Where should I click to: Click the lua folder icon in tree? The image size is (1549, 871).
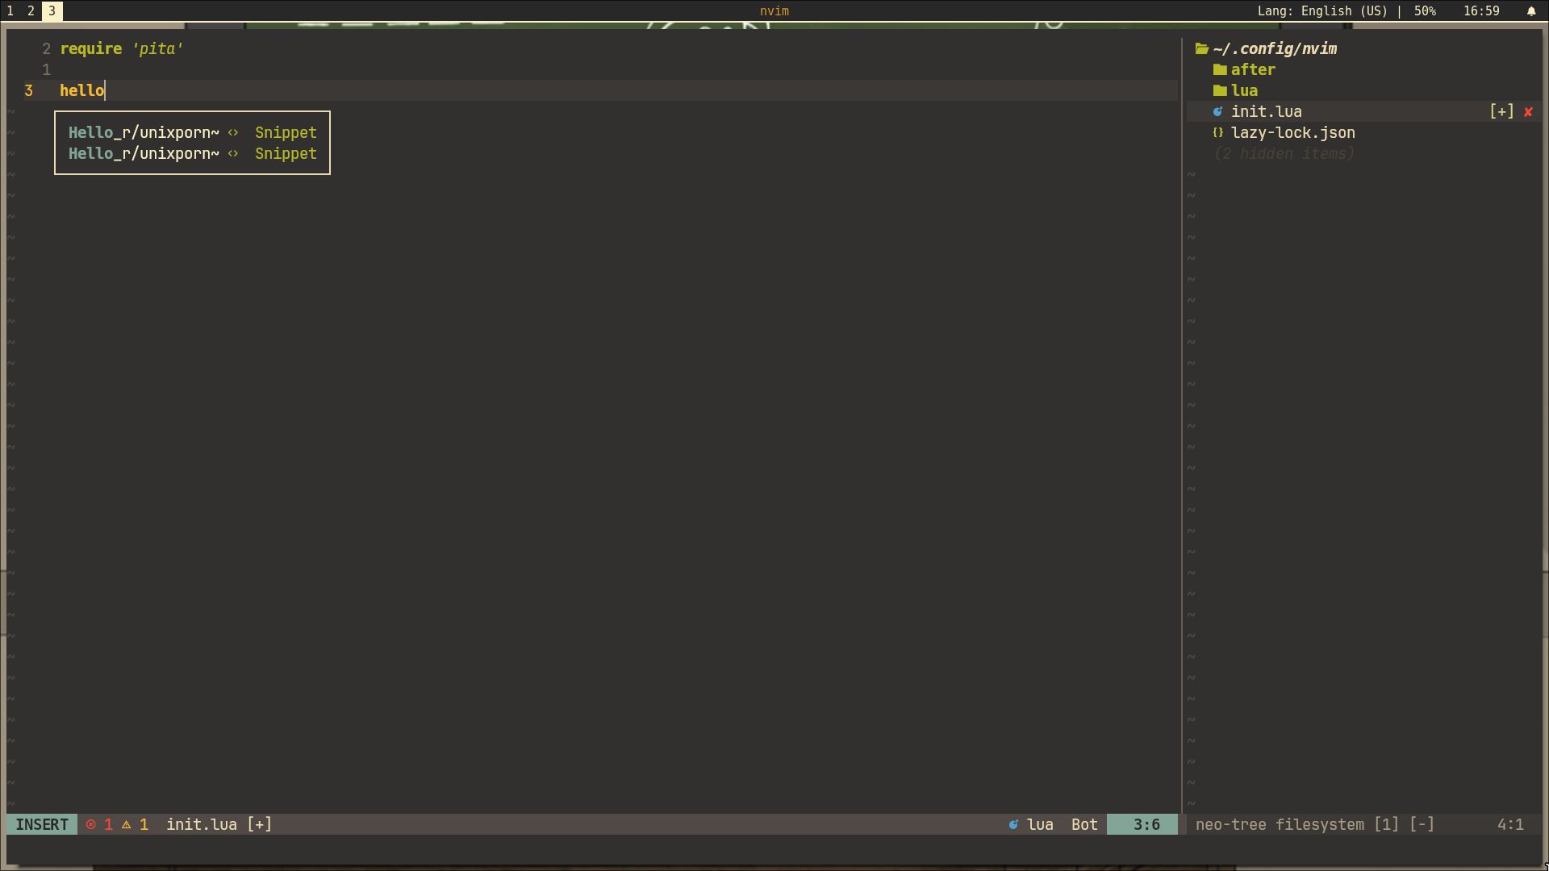[x=1219, y=91]
